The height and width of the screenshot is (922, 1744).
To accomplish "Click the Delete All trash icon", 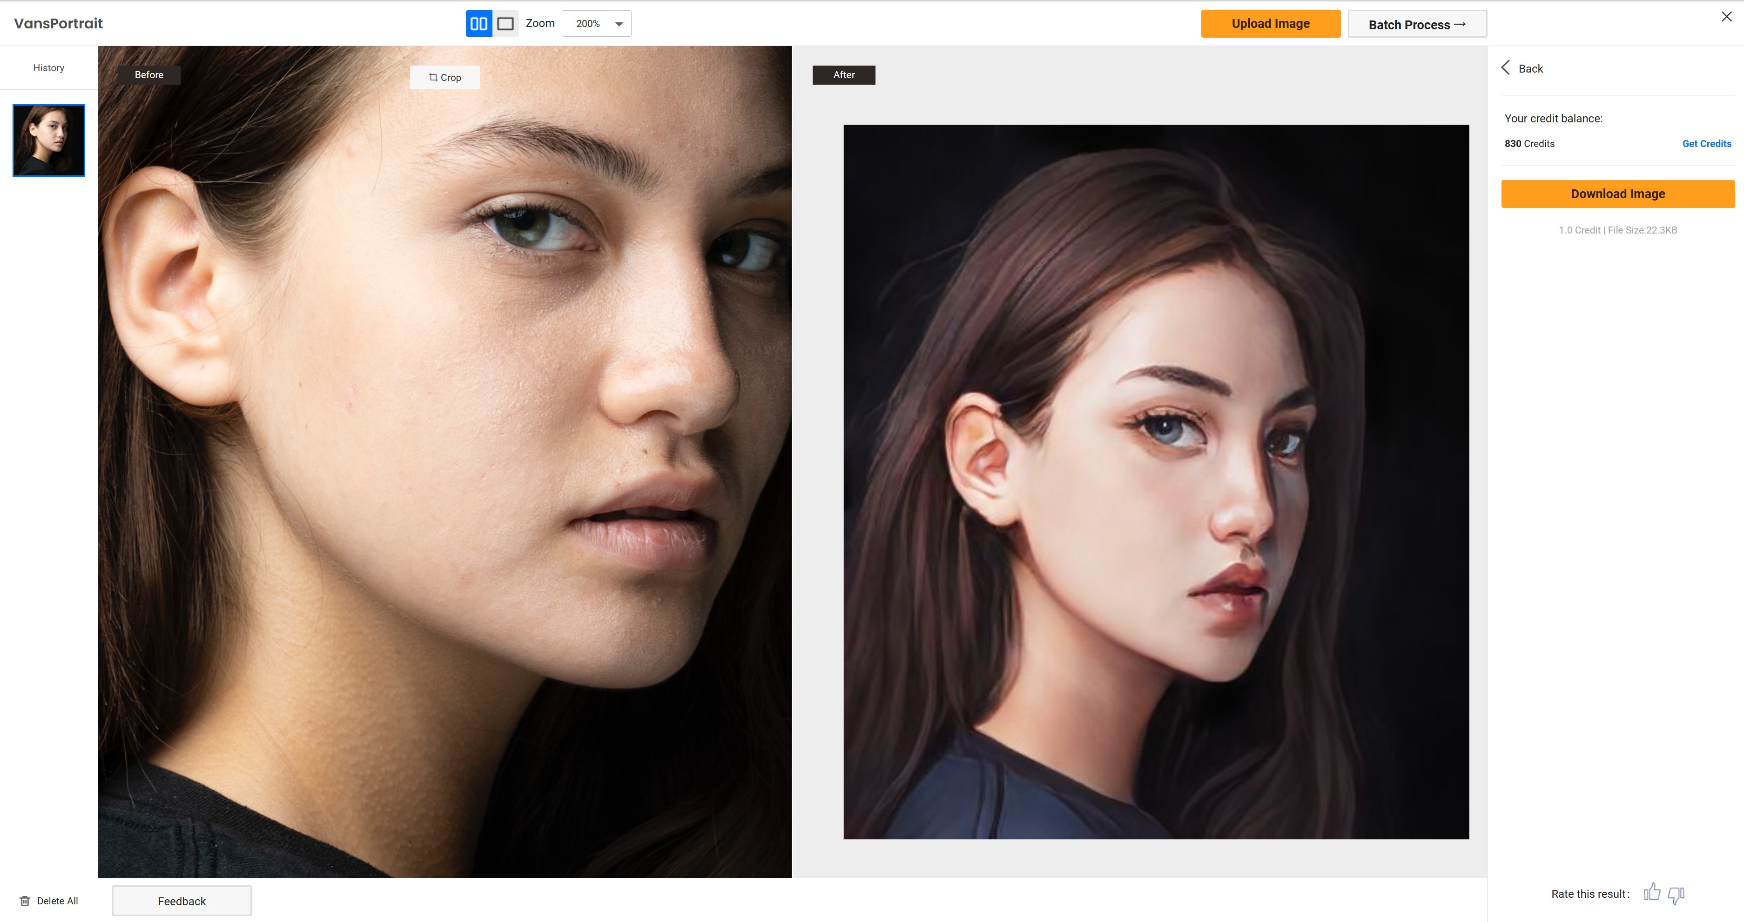I will click(x=25, y=901).
